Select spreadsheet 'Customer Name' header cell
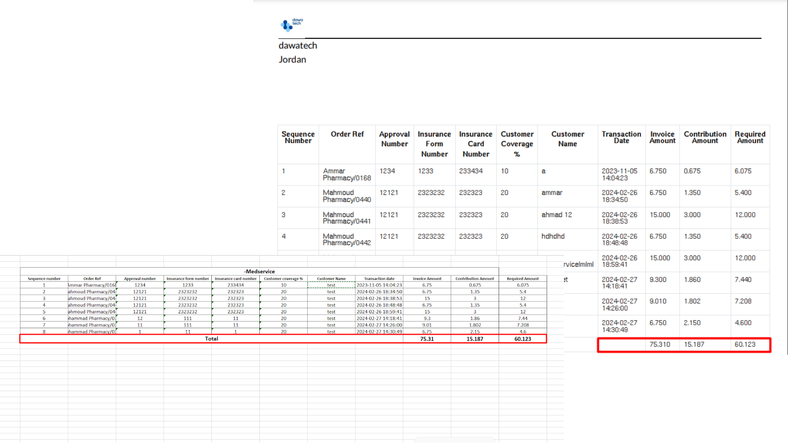788x443 pixels. coord(331,279)
